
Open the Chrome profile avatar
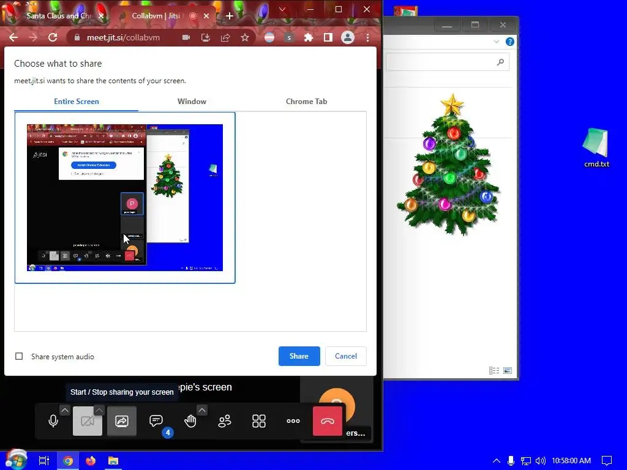click(x=348, y=37)
